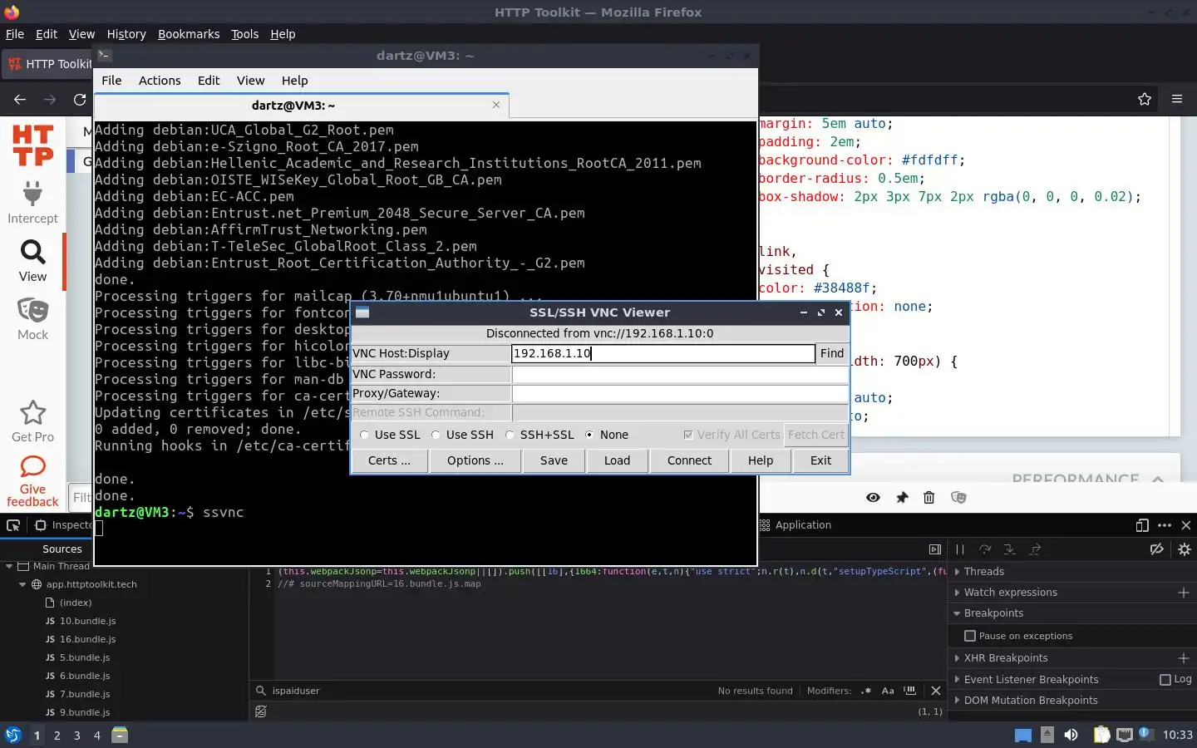
Task: Click the Connect button in VNC Viewer
Action: (689, 460)
